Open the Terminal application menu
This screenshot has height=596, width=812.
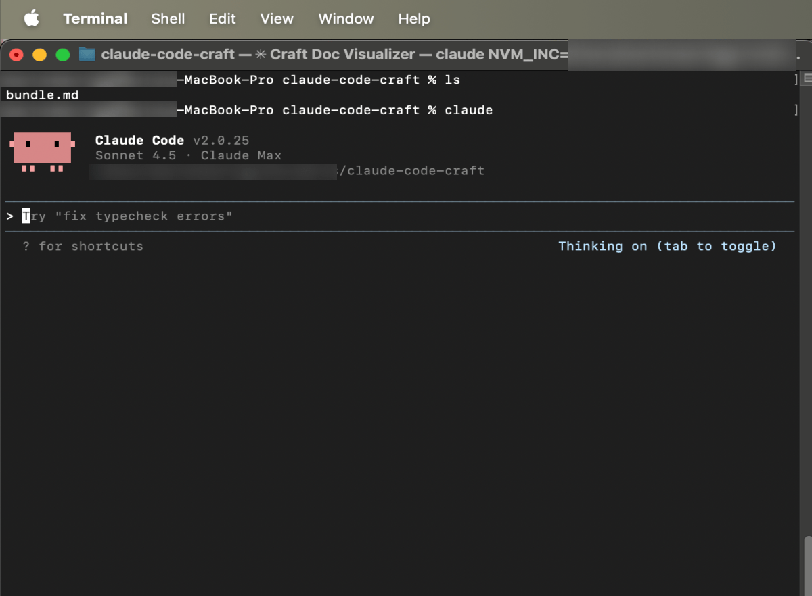click(95, 19)
